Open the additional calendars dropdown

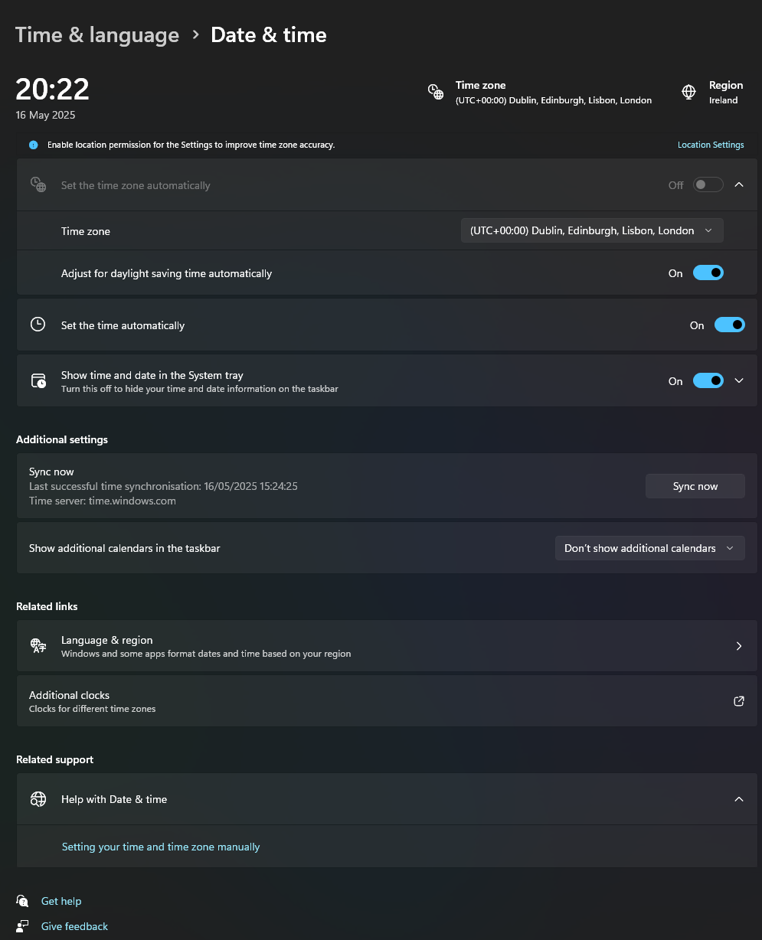(x=650, y=548)
